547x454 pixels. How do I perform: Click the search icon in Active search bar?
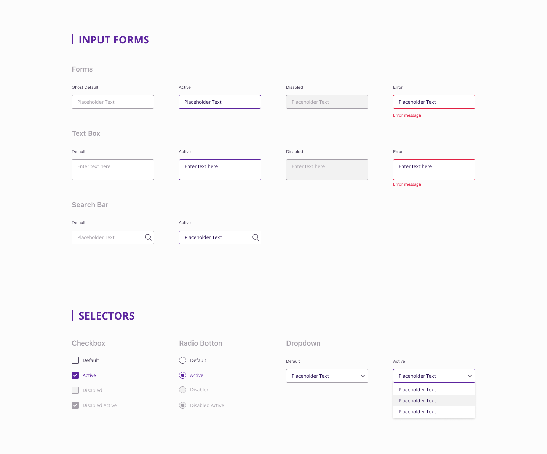[256, 237]
